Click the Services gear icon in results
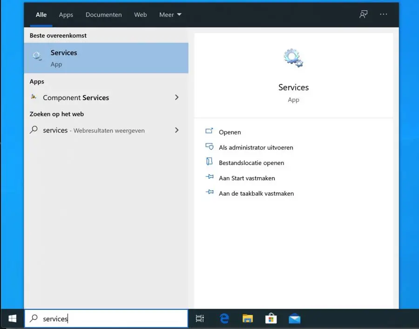This screenshot has width=419, height=329. point(37,56)
